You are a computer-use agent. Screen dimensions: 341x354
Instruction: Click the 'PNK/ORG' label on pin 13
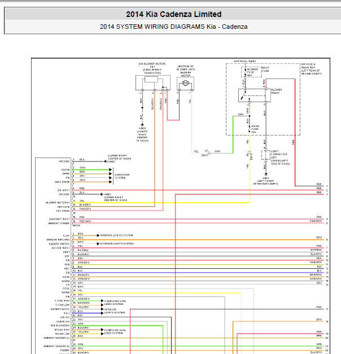click(x=85, y=209)
